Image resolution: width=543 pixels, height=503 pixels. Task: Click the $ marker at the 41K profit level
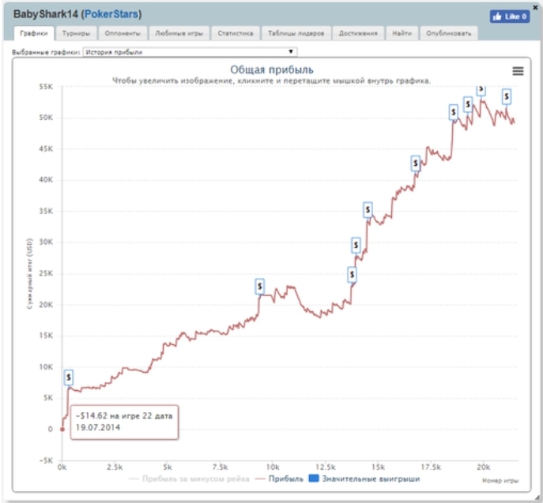point(416,163)
